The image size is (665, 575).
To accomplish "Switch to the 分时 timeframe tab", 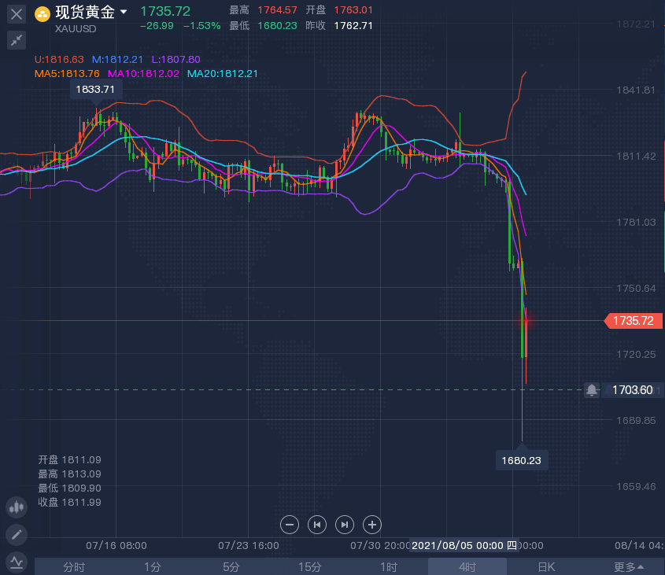I will pos(73,567).
